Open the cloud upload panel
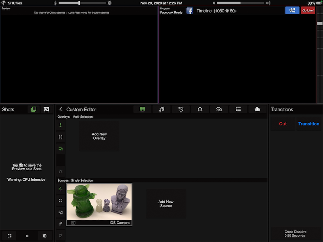The width and height of the screenshot is (323, 242). click(x=257, y=109)
